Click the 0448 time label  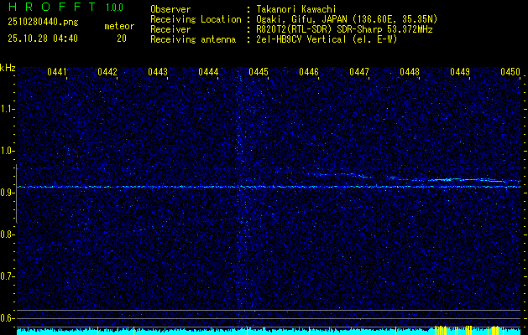pos(410,73)
